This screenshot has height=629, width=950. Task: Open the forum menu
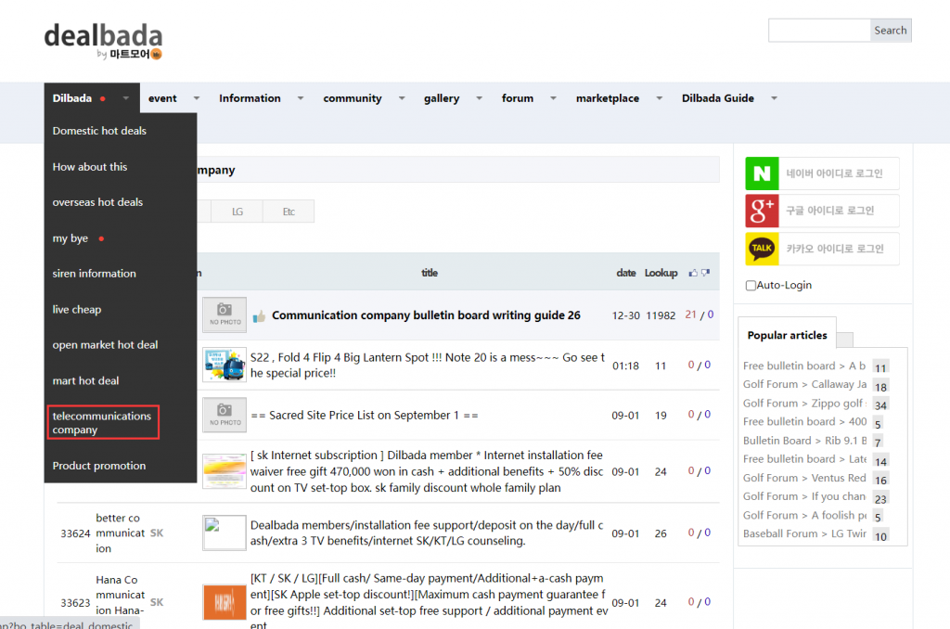pos(518,98)
